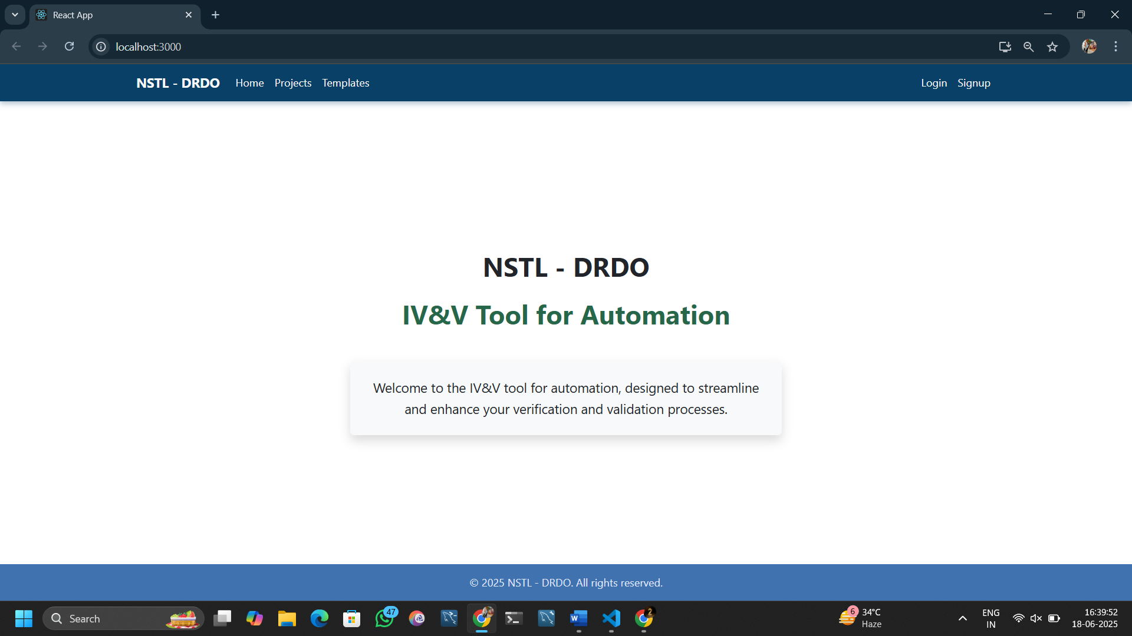Click the battery status icon
Viewport: 1132px width, 636px height.
[1054, 618]
